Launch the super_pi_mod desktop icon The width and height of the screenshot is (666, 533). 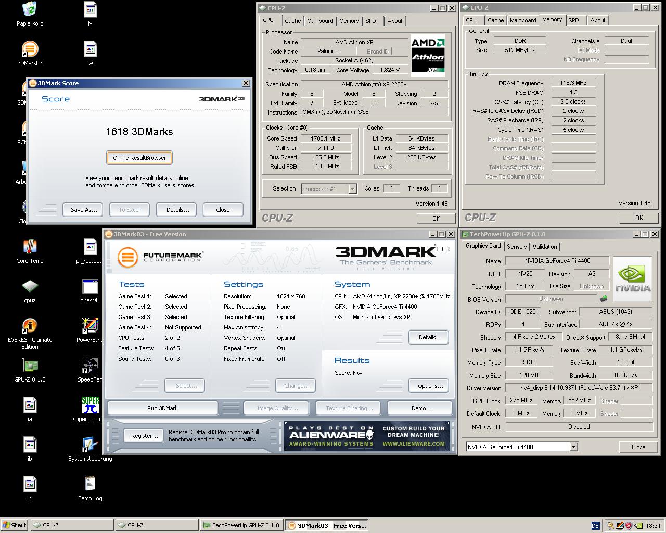click(90, 405)
